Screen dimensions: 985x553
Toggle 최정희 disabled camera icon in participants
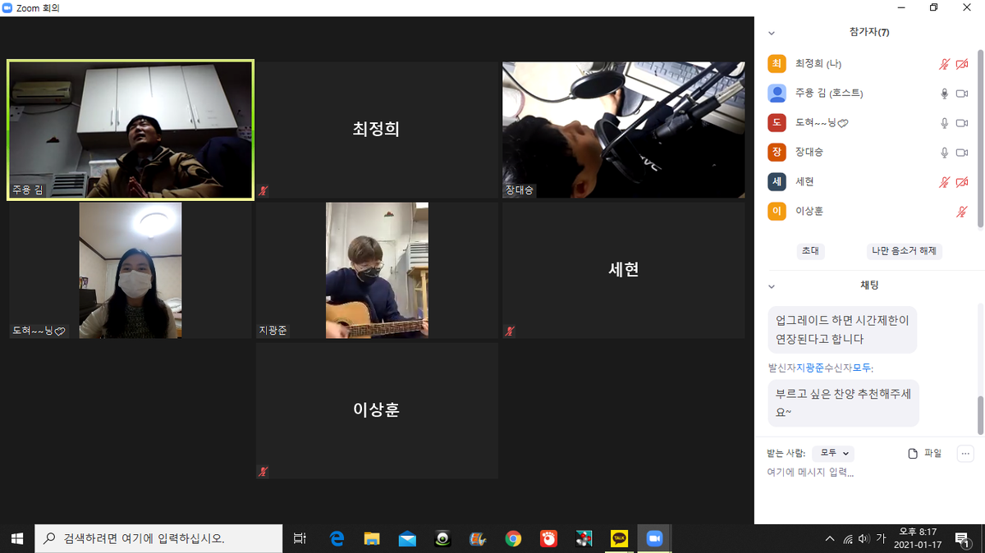(962, 64)
